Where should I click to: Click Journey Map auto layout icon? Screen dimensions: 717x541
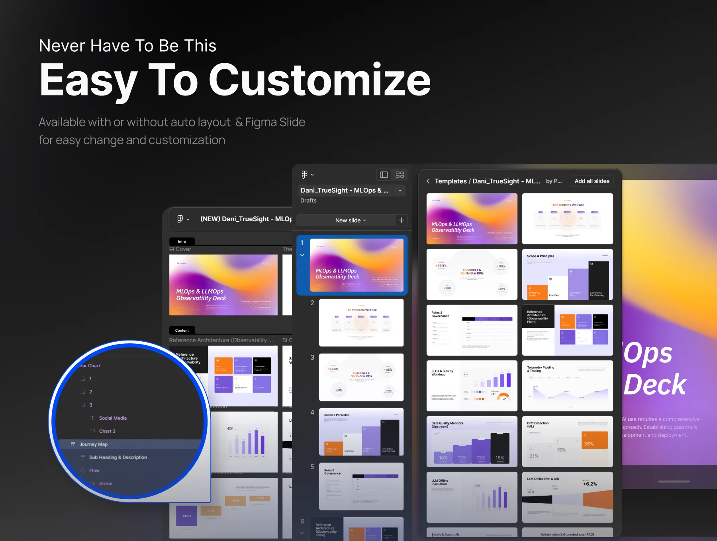73,444
